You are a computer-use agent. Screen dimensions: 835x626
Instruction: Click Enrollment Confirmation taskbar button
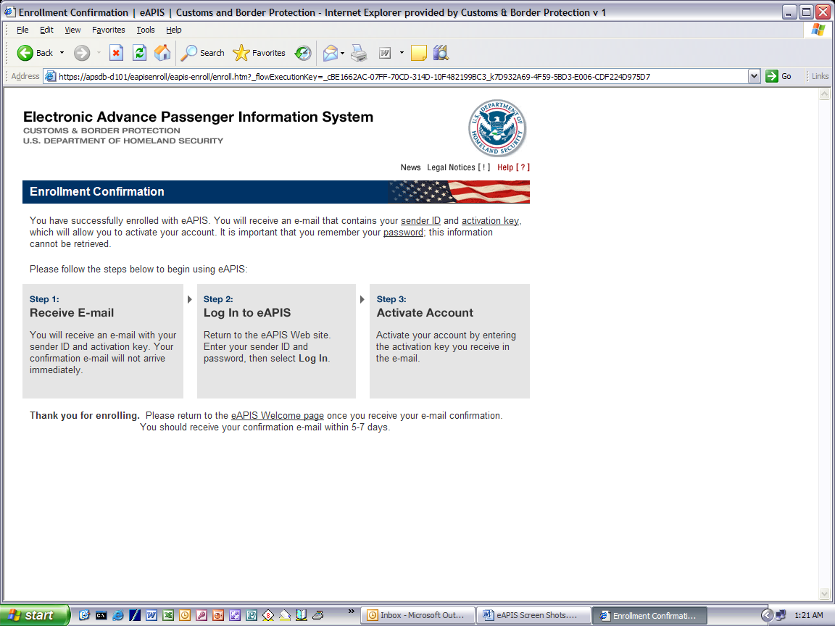click(649, 615)
